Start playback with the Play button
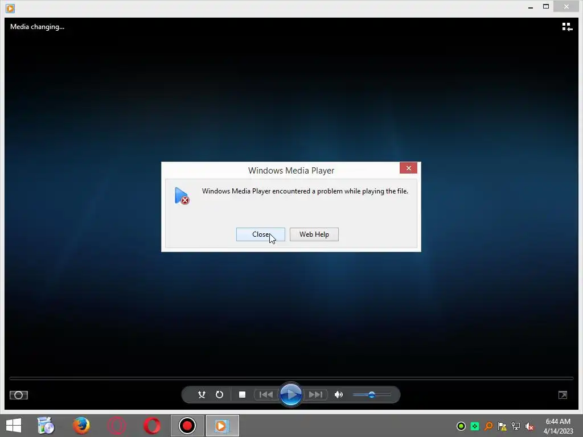This screenshot has width=583, height=437. pyautogui.click(x=290, y=394)
